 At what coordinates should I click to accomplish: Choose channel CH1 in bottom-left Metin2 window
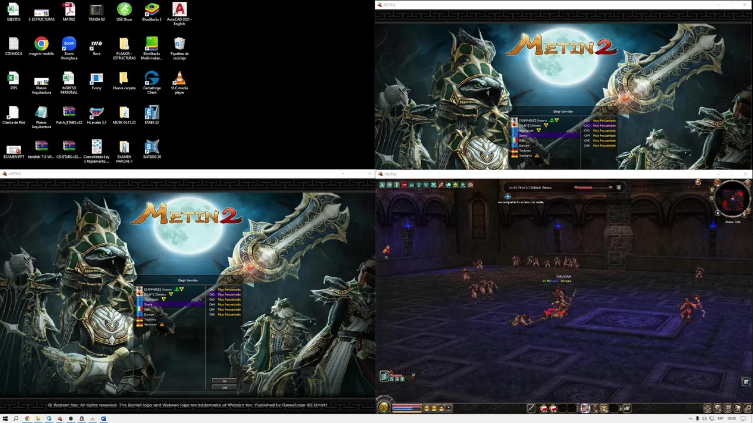click(225, 290)
